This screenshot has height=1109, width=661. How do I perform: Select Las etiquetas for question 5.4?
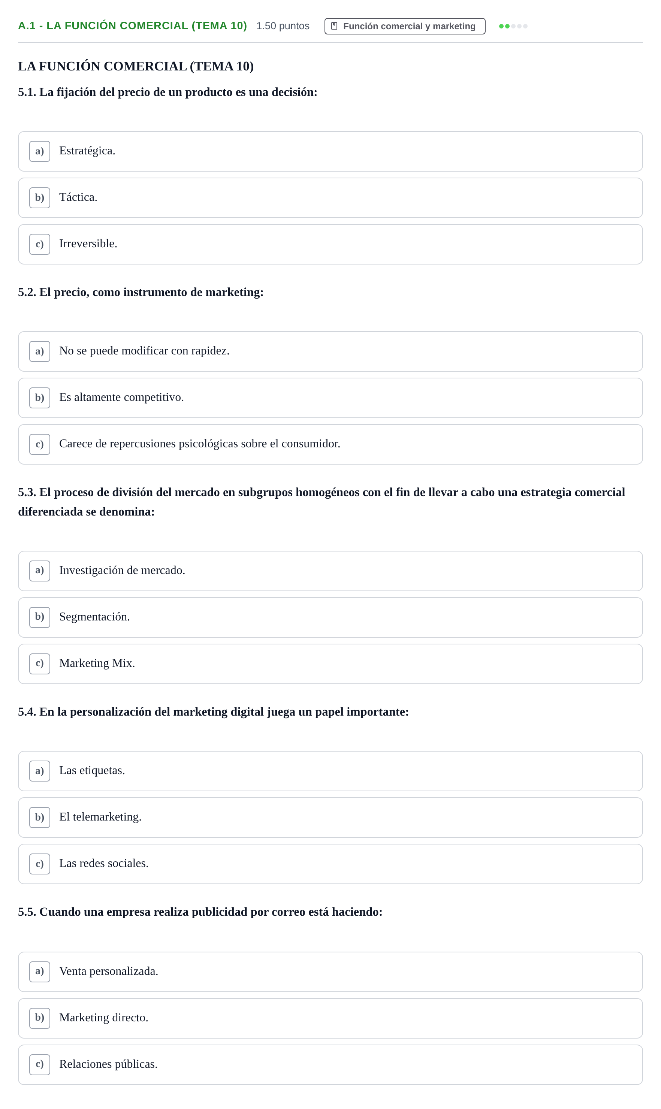click(x=330, y=771)
